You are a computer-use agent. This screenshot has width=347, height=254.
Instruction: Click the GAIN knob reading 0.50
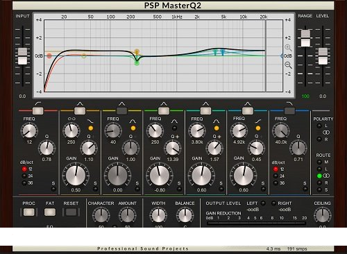coord(76,176)
